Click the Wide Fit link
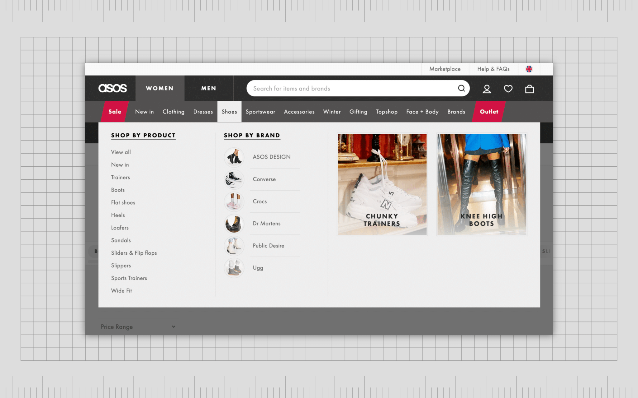The width and height of the screenshot is (638, 398). pyautogui.click(x=121, y=291)
